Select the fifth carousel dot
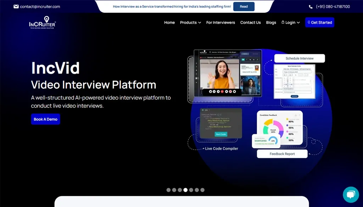 [191, 190]
